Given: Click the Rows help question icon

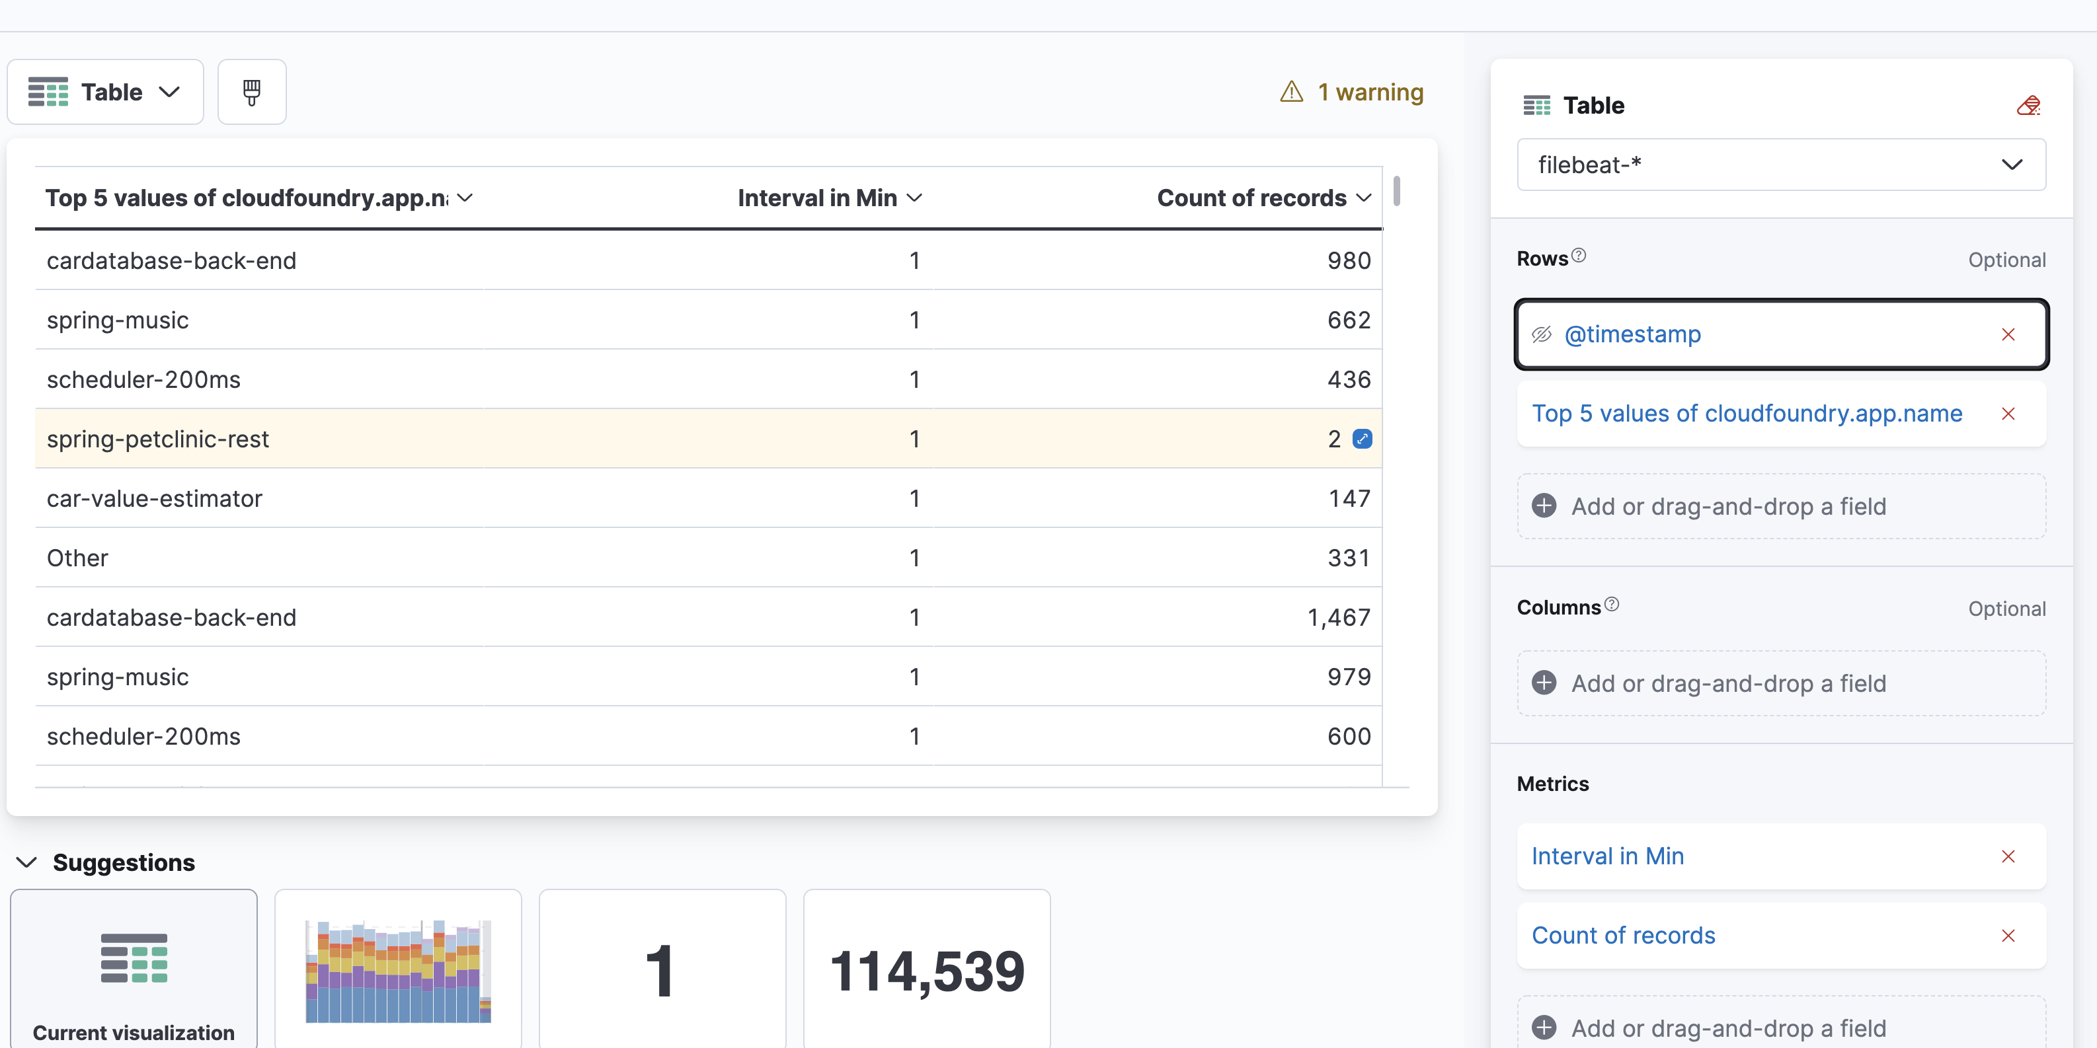Looking at the screenshot, I should click(x=1579, y=256).
